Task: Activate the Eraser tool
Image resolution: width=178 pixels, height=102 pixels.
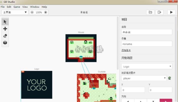Action: click(5, 36)
